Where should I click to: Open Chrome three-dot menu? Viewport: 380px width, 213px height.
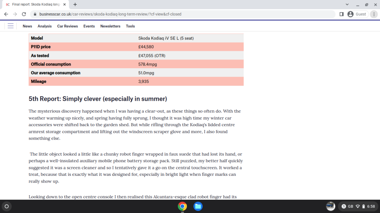[x=374, y=14]
